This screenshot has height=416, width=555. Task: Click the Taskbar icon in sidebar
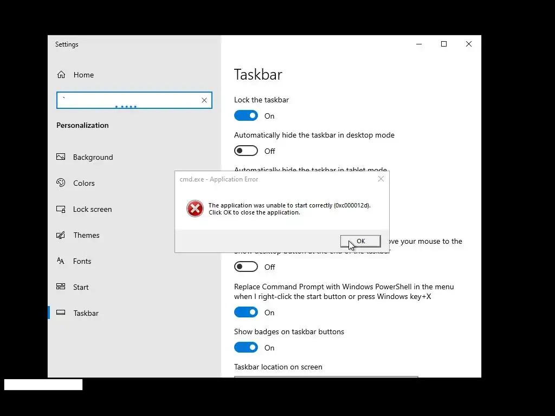tap(61, 313)
